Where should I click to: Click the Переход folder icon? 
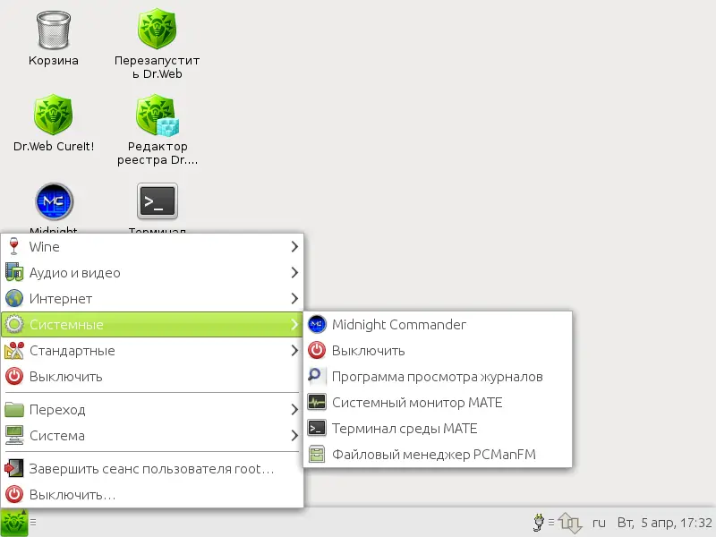click(14, 410)
